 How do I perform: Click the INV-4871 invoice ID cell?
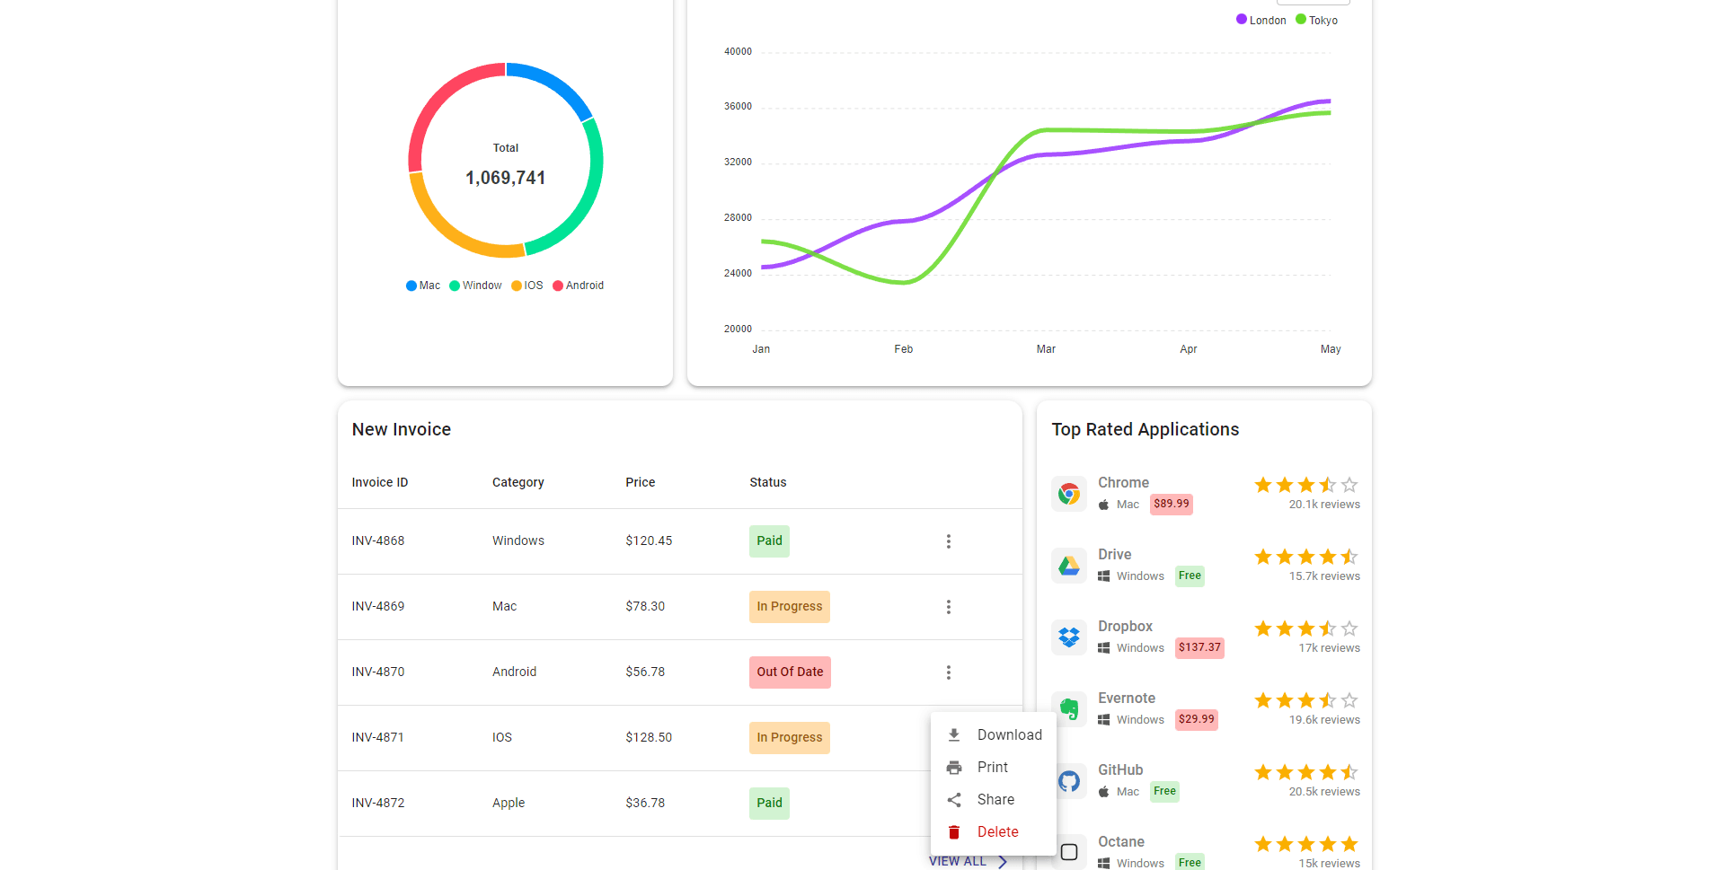[378, 738]
